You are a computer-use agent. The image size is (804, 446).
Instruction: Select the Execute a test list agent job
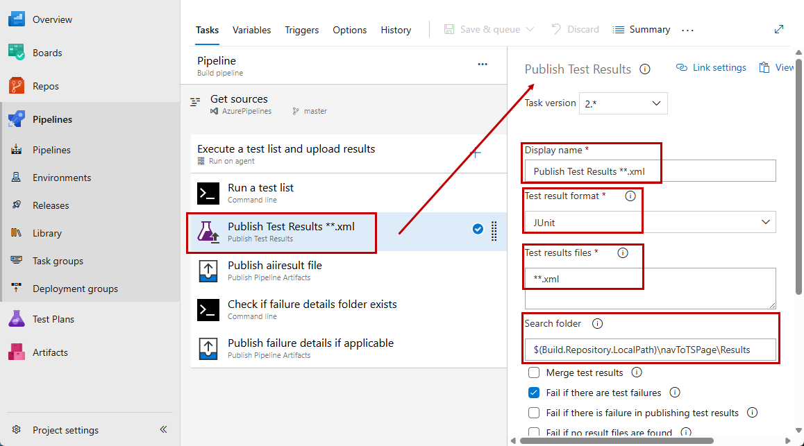point(349,153)
